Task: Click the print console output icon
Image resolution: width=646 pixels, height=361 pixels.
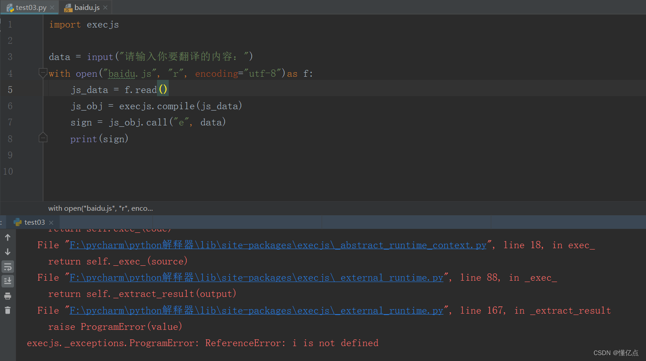Action: tap(8, 296)
